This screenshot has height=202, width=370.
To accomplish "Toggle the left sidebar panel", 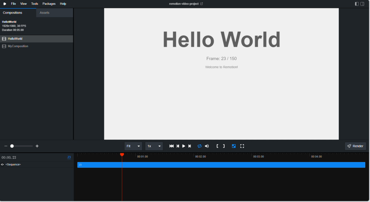I will (x=357, y=4).
